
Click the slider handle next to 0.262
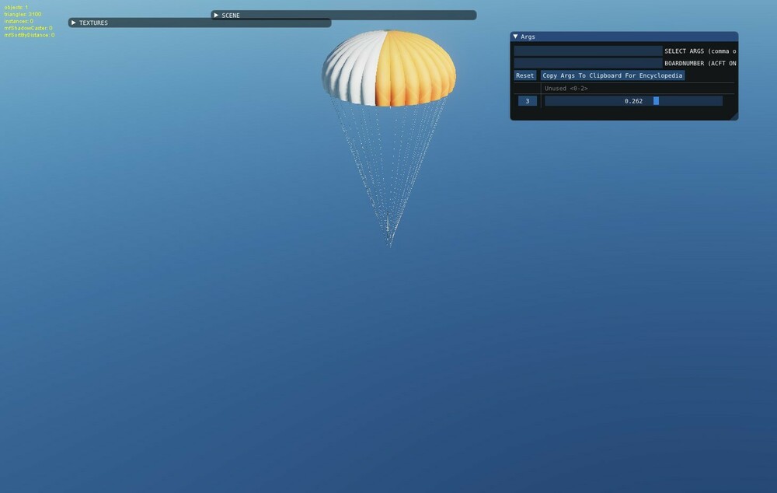[656, 100]
